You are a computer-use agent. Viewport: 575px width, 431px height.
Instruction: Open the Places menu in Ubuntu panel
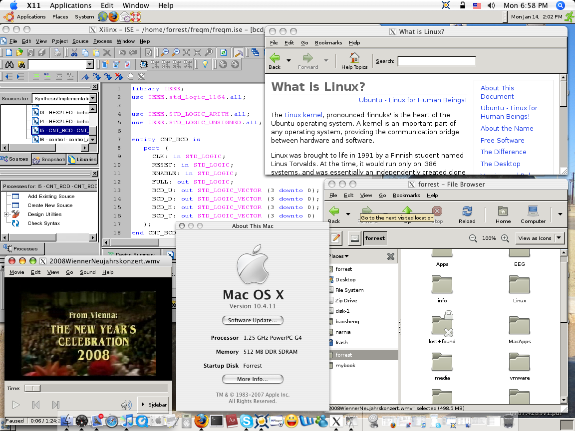(x=60, y=17)
